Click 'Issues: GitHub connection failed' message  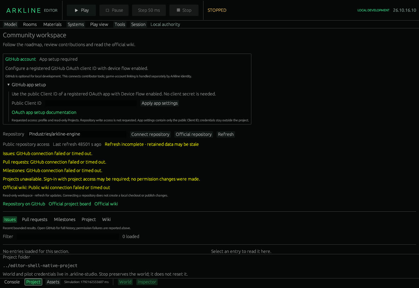[47, 154]
